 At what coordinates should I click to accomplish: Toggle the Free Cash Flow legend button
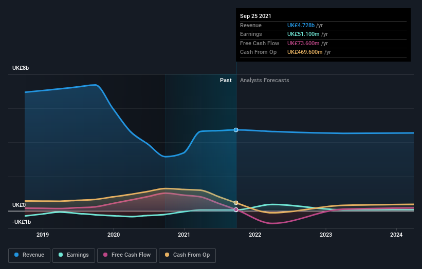click(127, 255)
